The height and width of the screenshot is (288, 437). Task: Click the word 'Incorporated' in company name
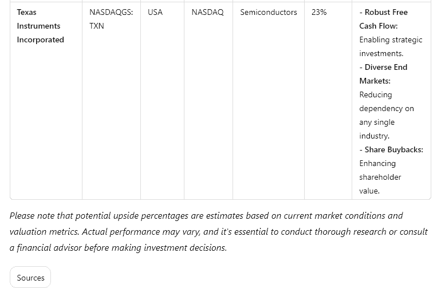(x=41, y=40)
